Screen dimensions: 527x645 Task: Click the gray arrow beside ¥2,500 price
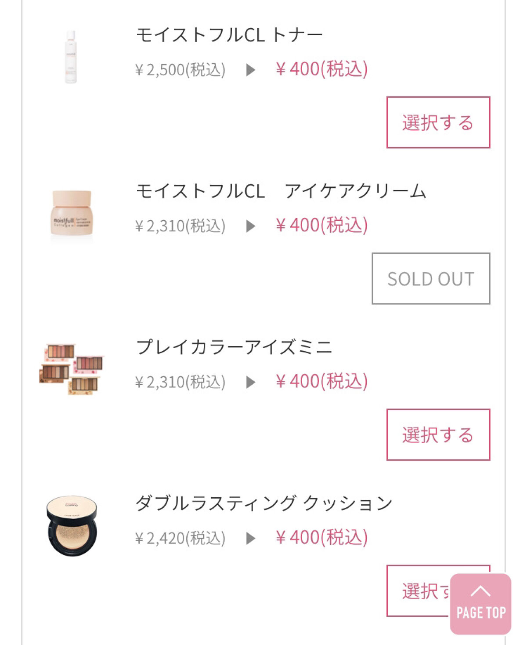tap(250, 70)
